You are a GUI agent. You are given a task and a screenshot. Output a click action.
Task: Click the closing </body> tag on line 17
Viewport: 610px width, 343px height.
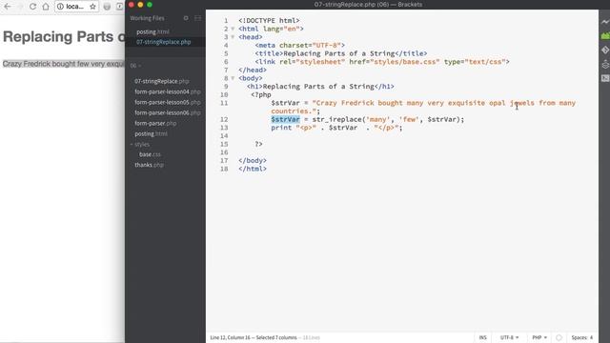click(x=253, y=161)
